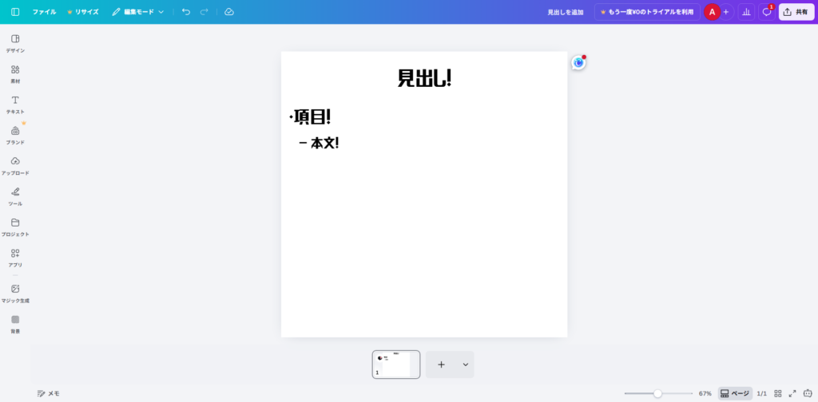
Task: Open the リサイズ menu
Action: 83,12
